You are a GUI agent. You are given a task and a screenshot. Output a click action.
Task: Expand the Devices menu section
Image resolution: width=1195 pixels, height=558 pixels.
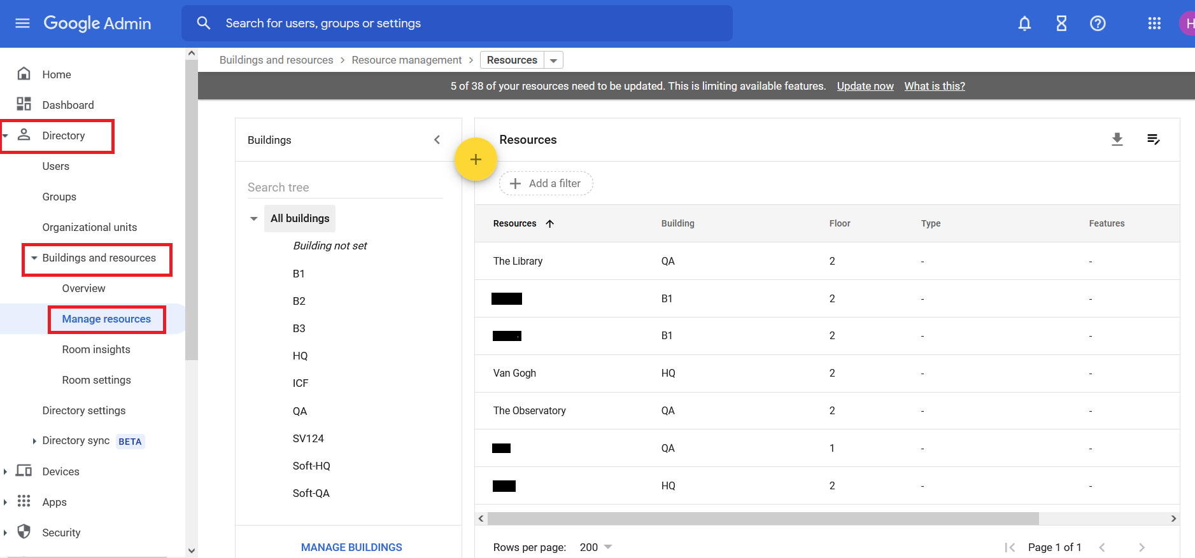6,471
